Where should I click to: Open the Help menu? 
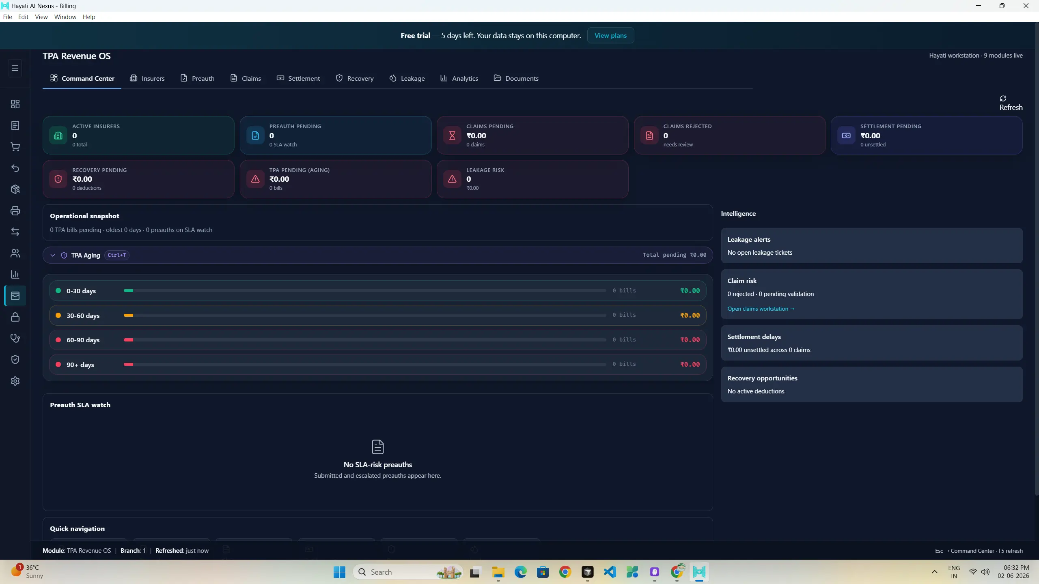point(89,17)
